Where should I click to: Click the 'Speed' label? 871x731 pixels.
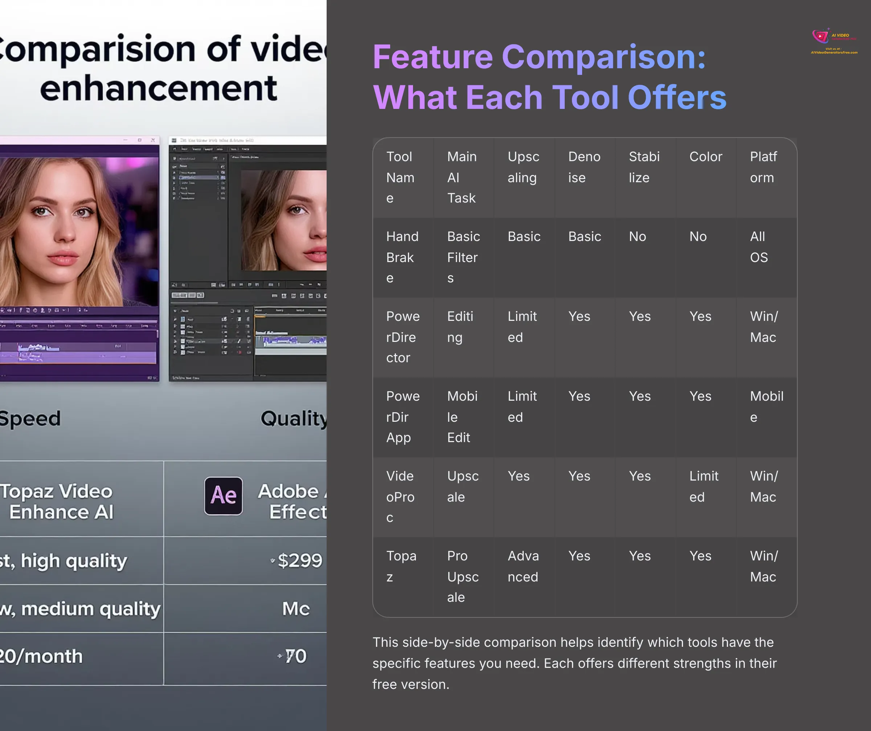tap(30, 418)
